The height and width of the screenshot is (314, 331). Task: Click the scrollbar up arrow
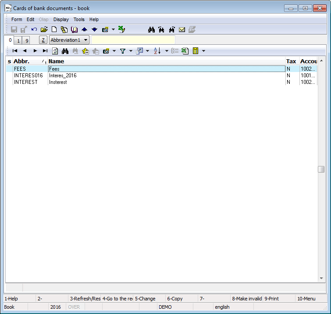(321, 61)
